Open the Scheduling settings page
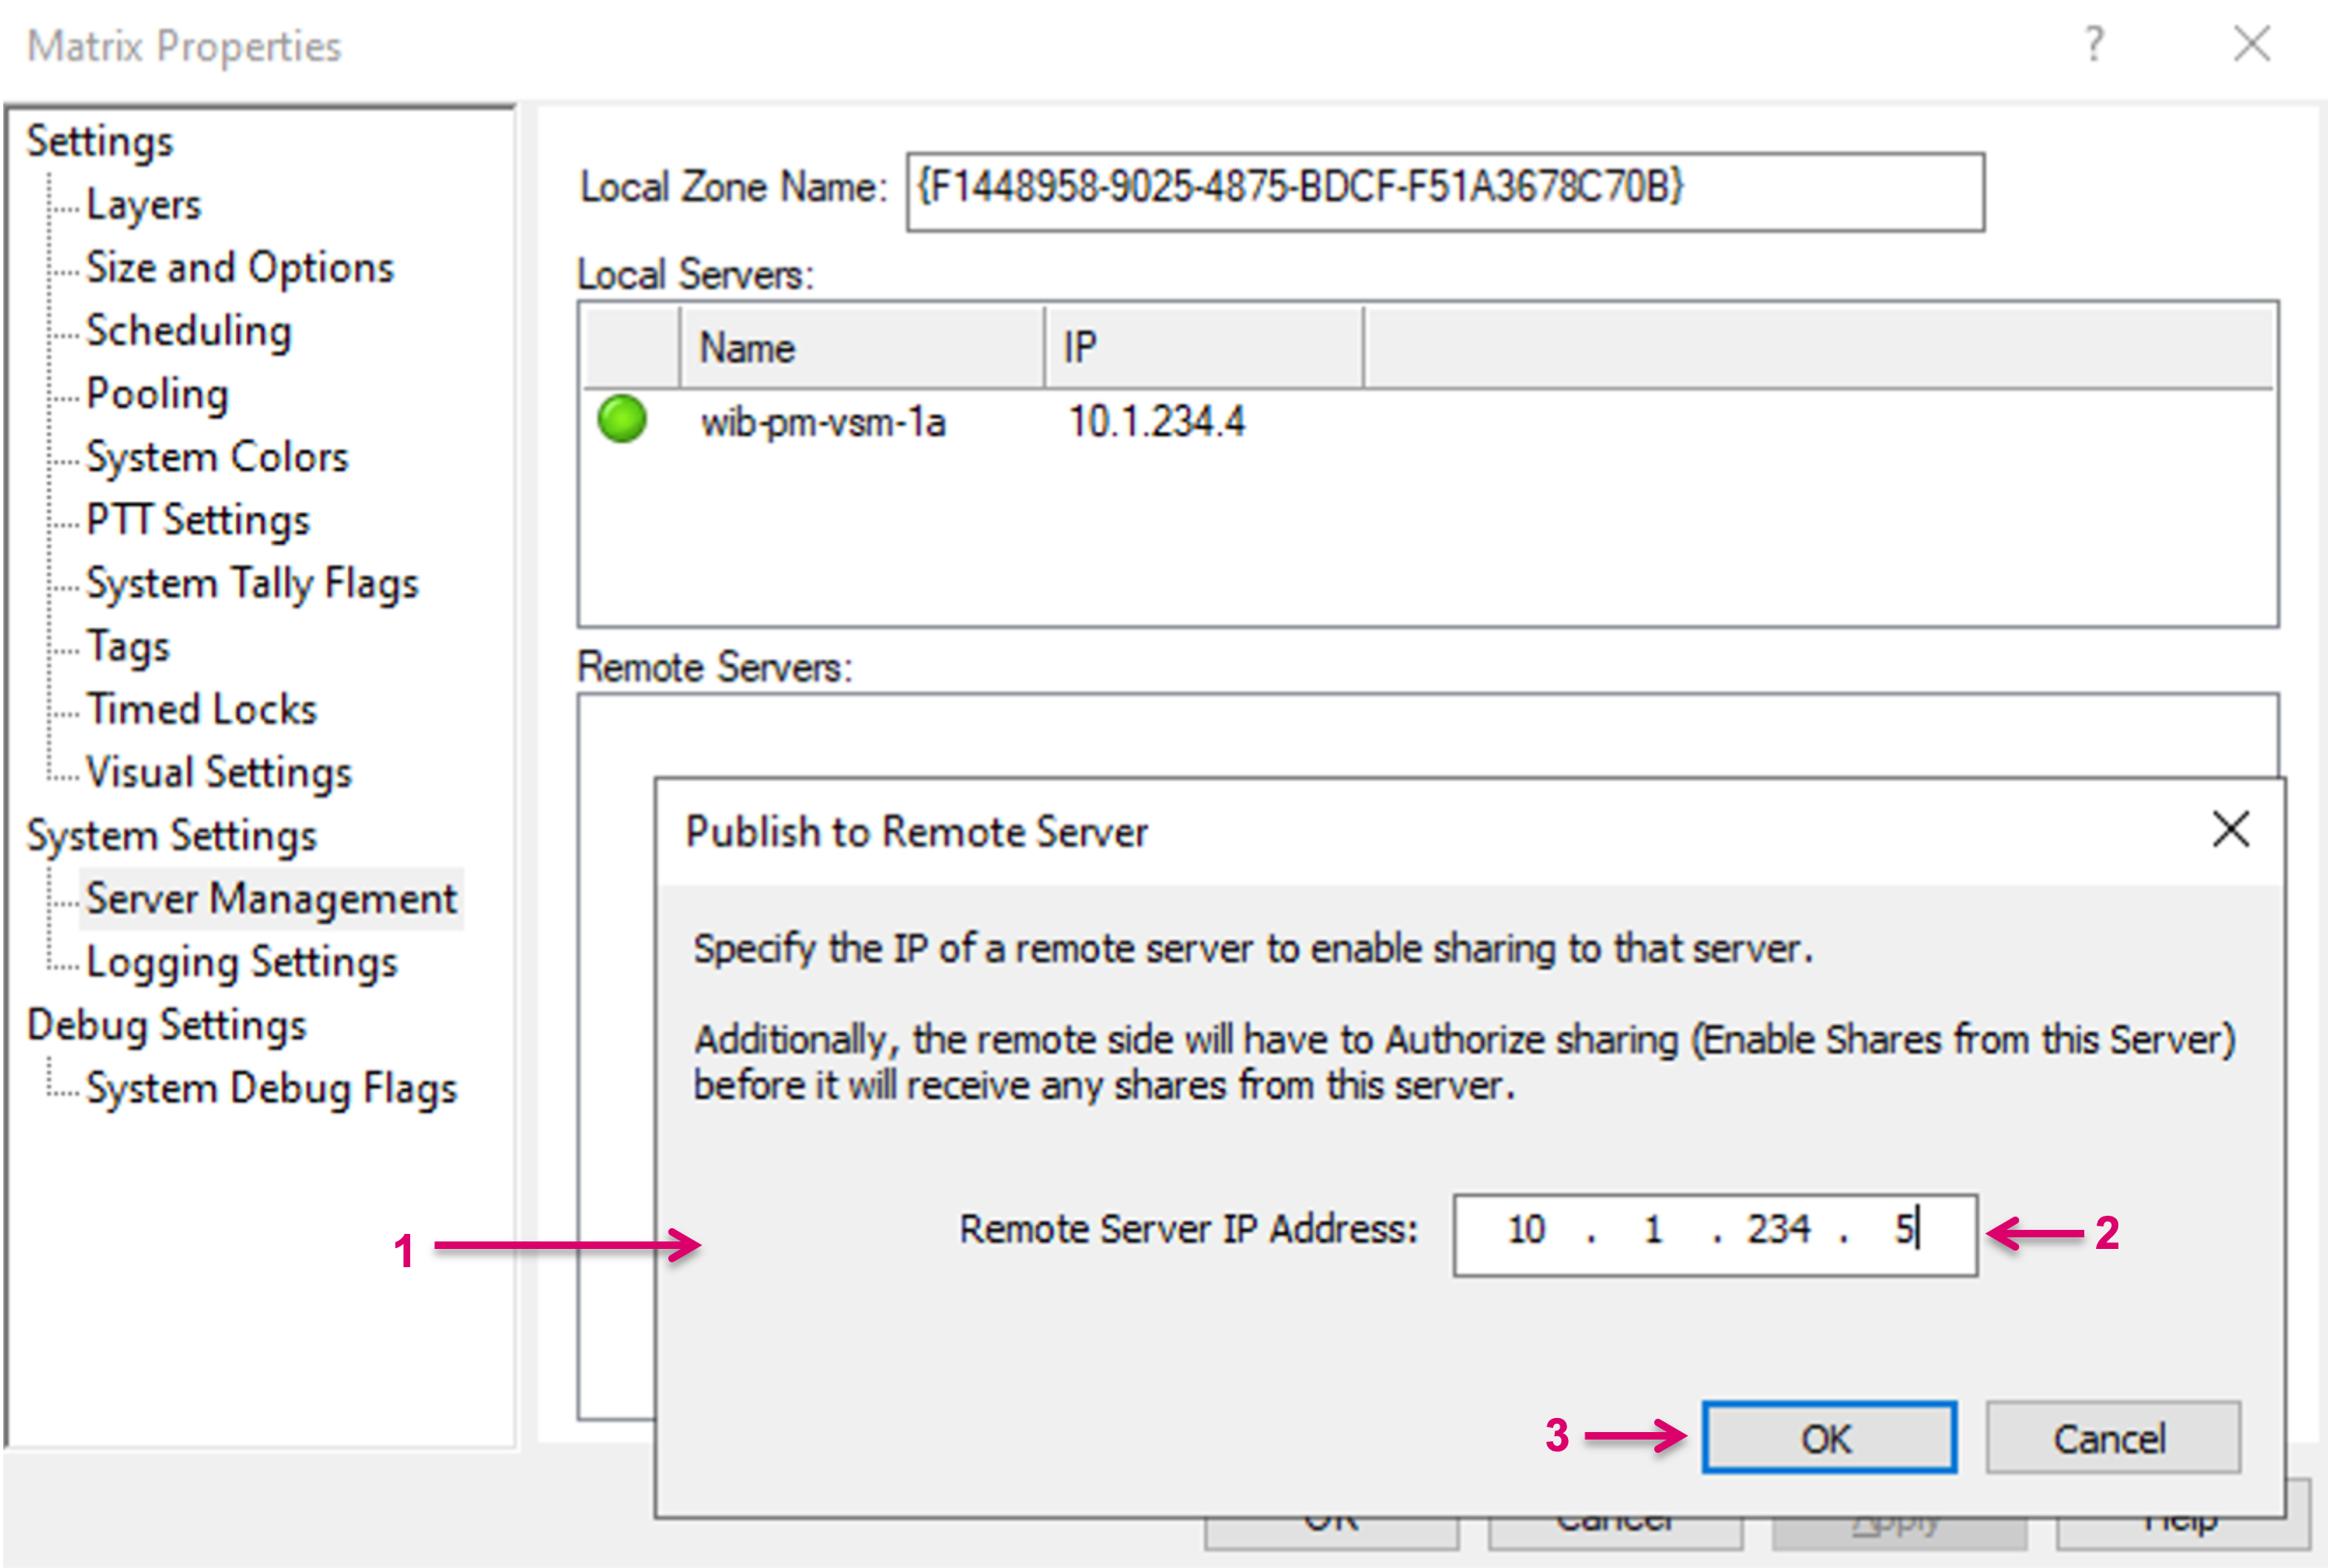The height and width of the screenshot is (1568, 2328). [x=188, y=331]
